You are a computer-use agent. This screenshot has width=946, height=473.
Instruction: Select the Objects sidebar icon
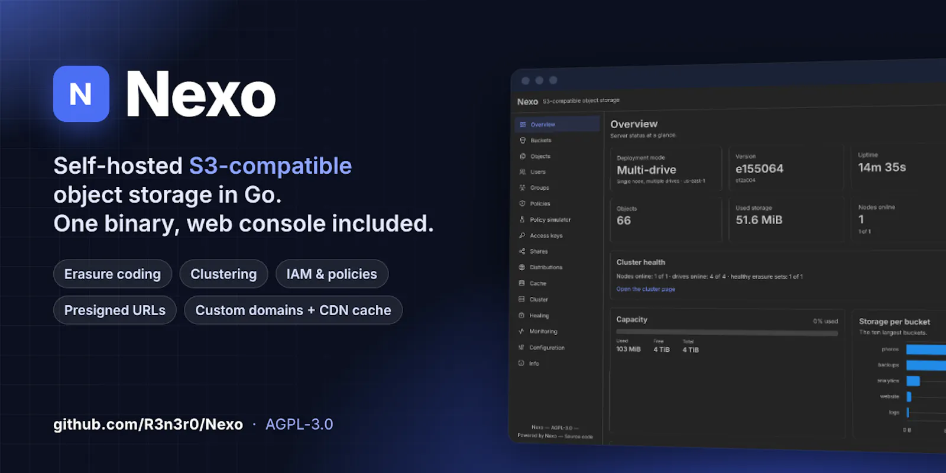pos(523,157)
